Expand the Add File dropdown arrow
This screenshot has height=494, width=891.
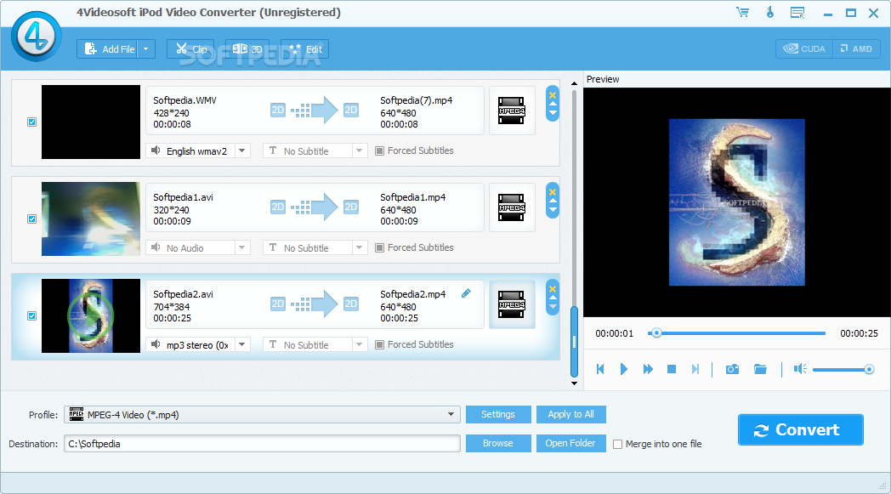146,48
